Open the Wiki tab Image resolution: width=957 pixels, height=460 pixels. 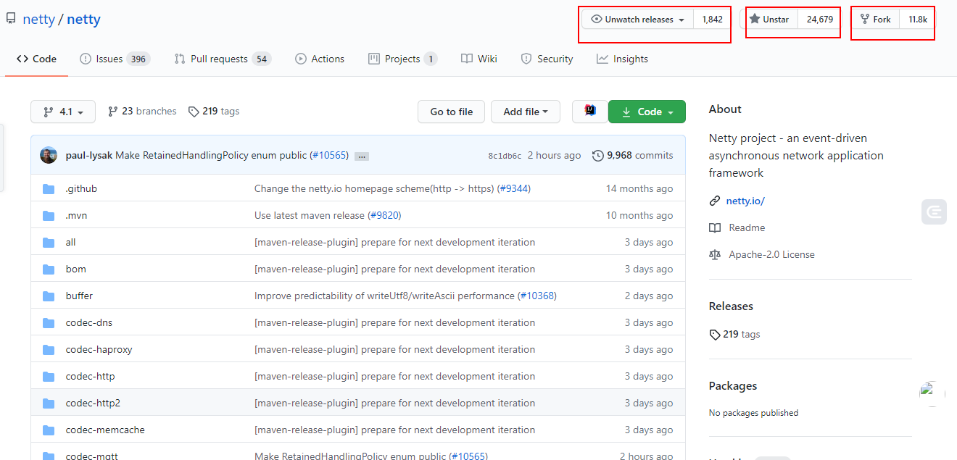479,59
